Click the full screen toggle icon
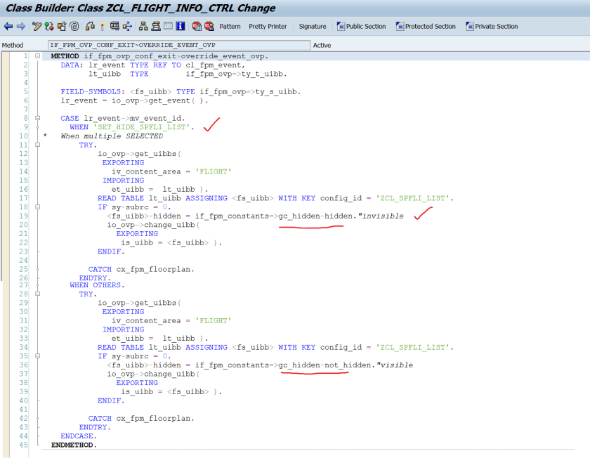The width and height of the screenshot is (590, 470). [169, 27]
